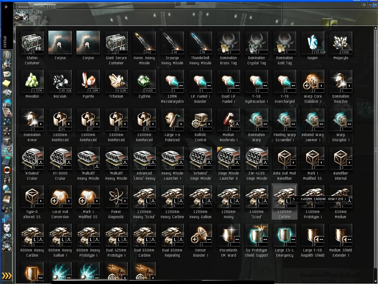Select the Havoc Heavy Missile stack
Viewport: 378px width, 284px height.
click(144, 48)
